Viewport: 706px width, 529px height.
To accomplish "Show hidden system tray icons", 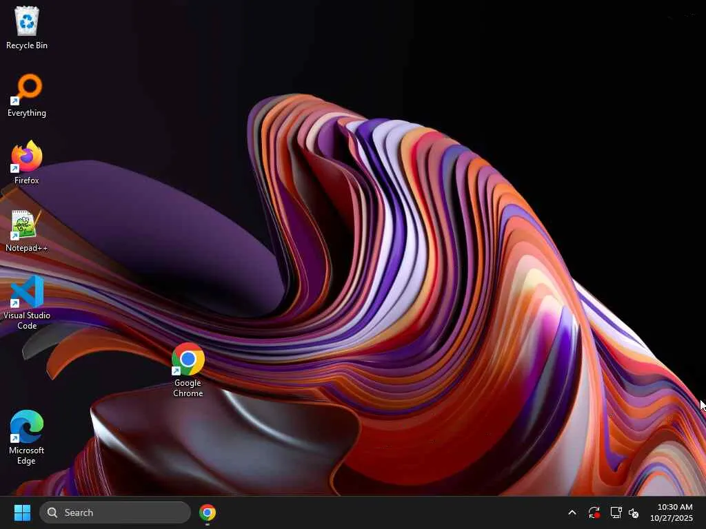I will [572, 512].
